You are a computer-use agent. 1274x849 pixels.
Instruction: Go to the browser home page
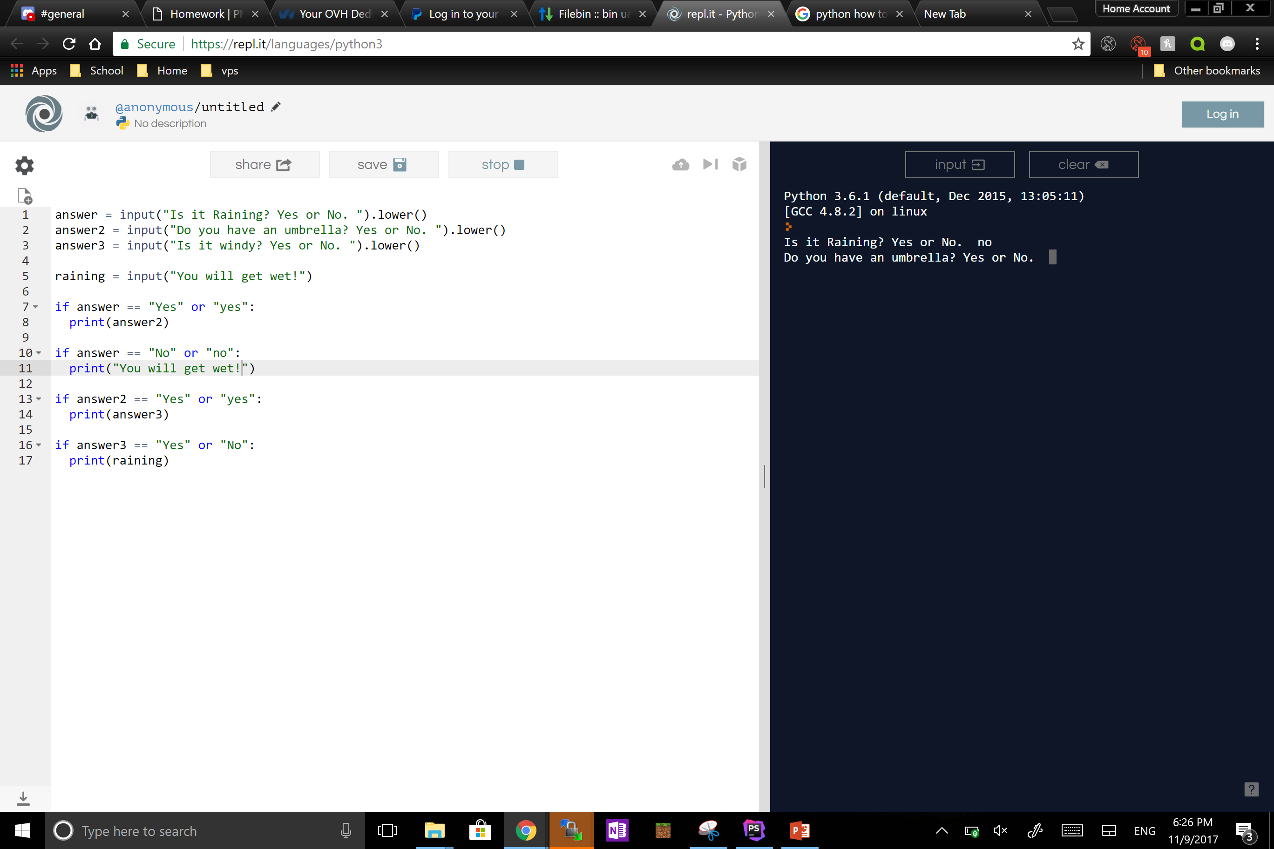(95, 44)
